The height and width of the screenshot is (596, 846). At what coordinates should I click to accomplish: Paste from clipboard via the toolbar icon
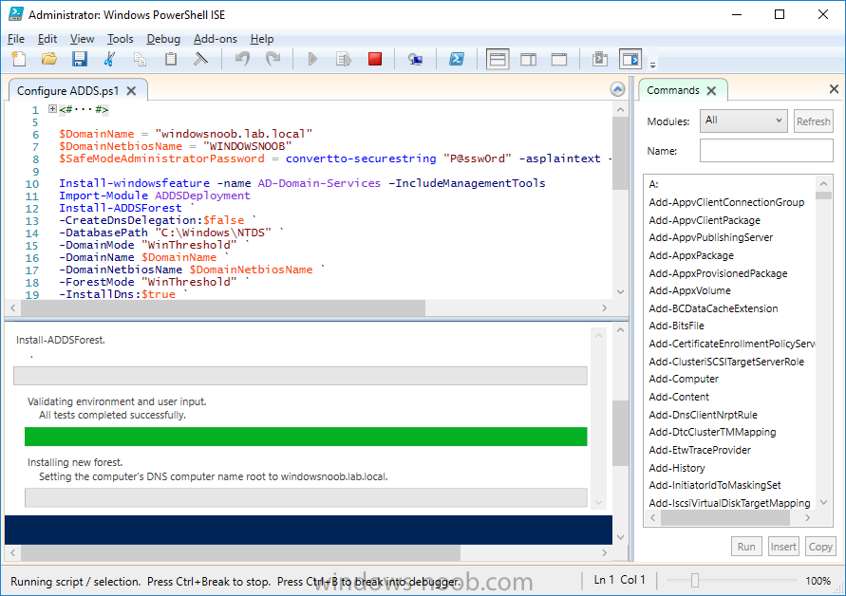coord(171,59)
